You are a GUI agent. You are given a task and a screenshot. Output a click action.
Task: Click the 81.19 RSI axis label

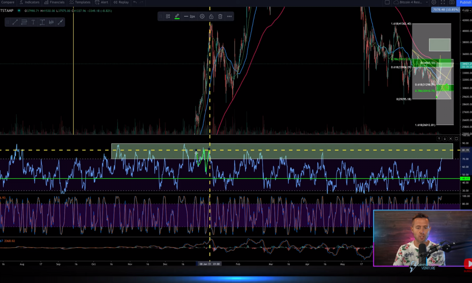click(x=465, y=150)
